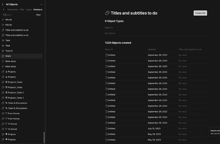The height and width of the screenshot is (144, 220).
Task: Click the New button
Action: coord(39,15)
